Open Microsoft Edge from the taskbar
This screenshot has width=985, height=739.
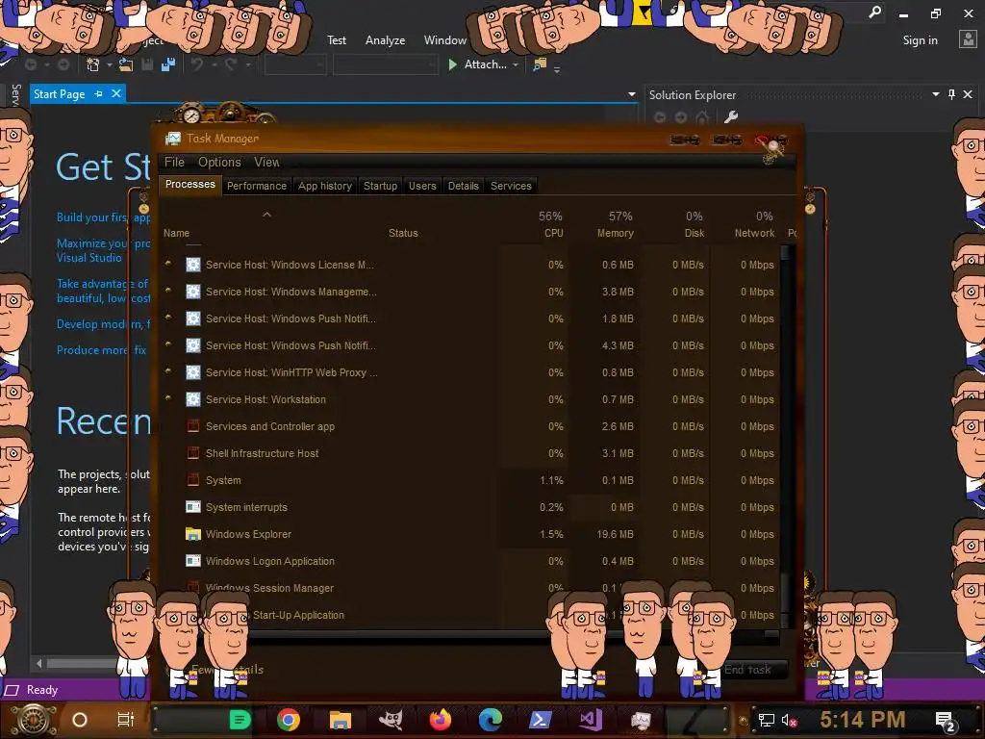pos(490,720)
